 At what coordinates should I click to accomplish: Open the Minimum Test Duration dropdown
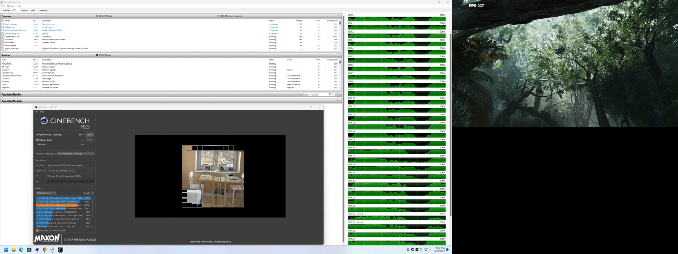pyautogui.click(x=75, y=153)
